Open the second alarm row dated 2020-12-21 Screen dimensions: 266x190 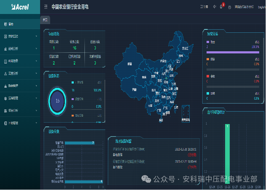[x=155, y=164]
